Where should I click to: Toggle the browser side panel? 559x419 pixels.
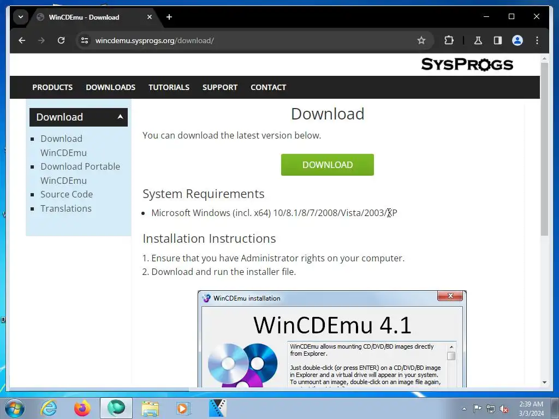(498, 40)
